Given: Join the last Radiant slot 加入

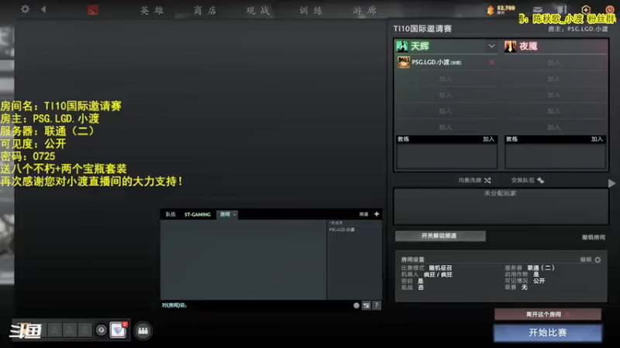Looking at the screenshot, I should (x=445, y=127).
